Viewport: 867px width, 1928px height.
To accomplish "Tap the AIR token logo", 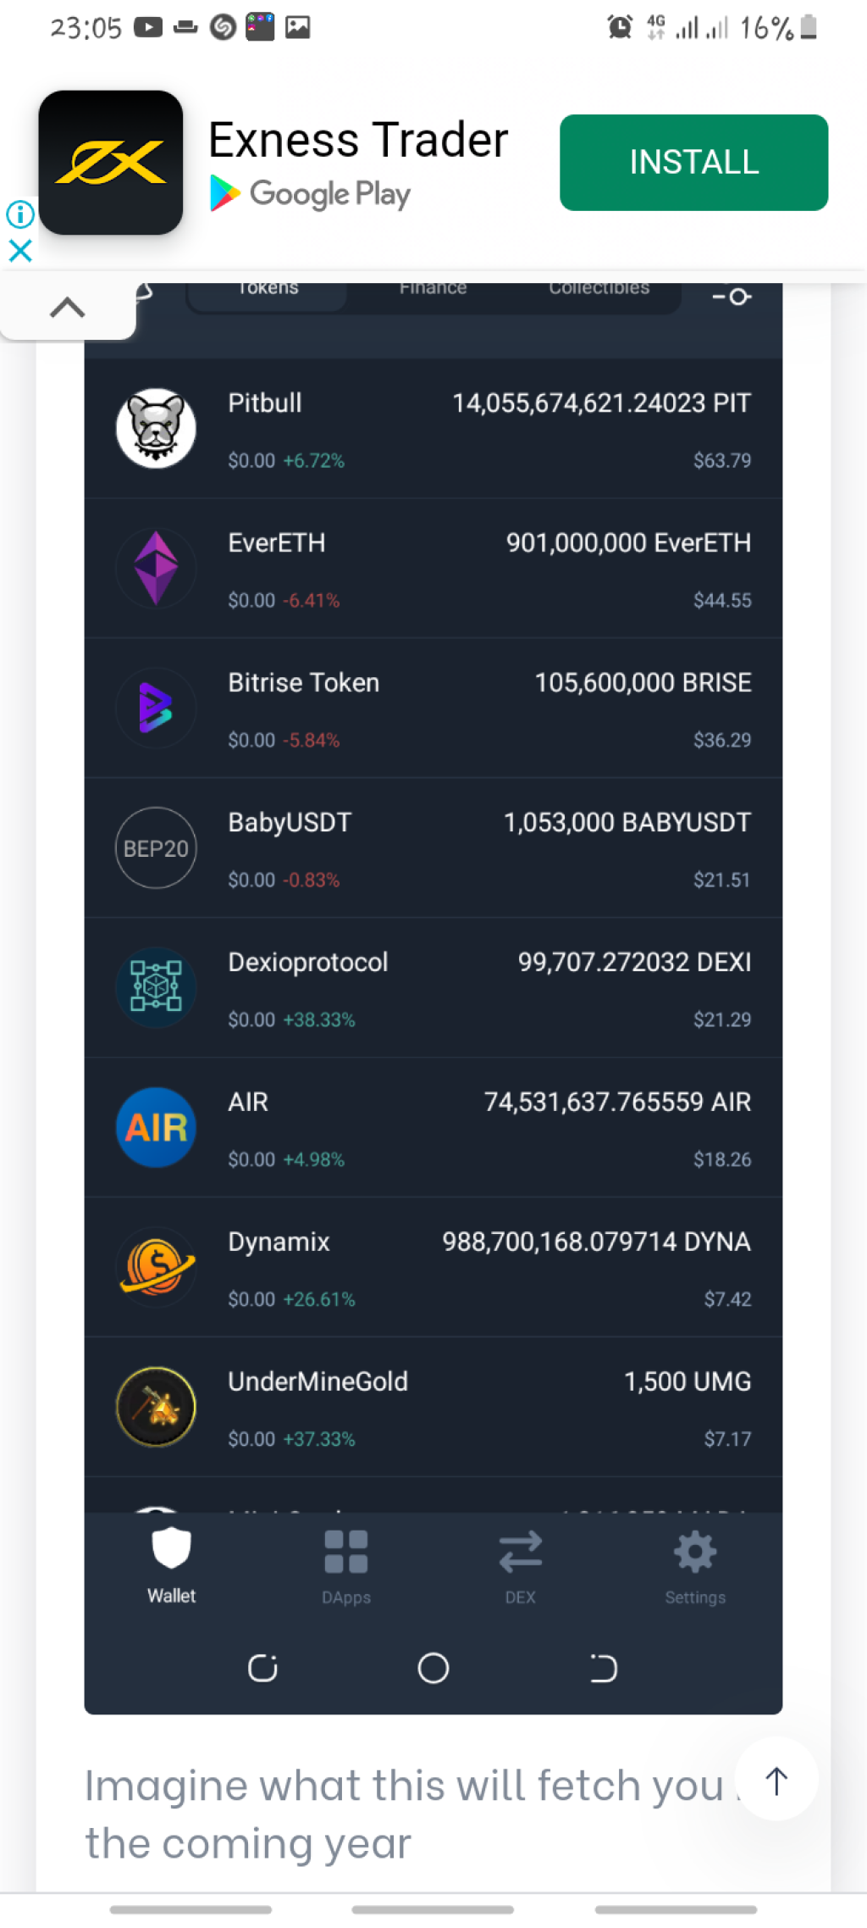I will (156, 1127).
